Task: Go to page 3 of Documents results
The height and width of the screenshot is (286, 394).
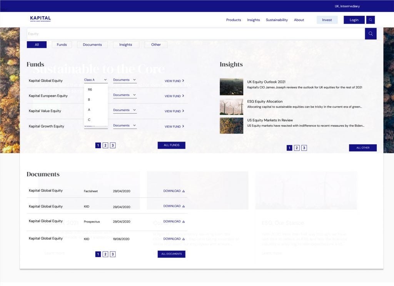Action: tap(113, 254)
